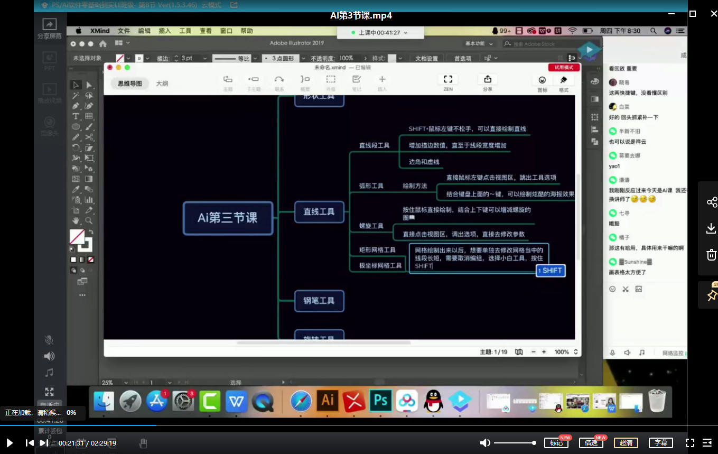The image size is (718, 454).
Task: Play the paused video
Action: click(x=10, y=443)
